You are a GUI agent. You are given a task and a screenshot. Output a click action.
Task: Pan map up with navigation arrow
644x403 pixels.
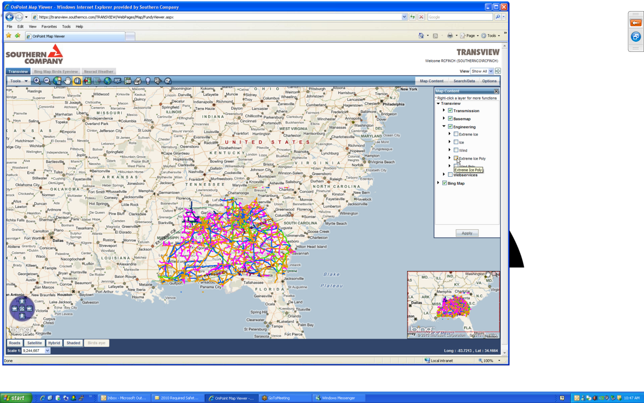22,301
